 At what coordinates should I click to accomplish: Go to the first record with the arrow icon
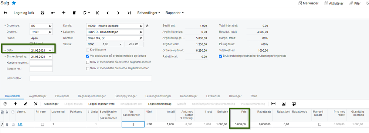click(97, 13)
